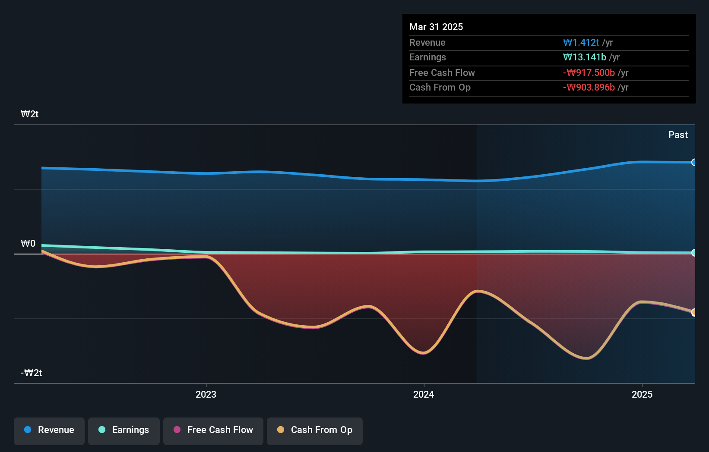Toggle the Free Cash Flow legend button
Viewport: 709px width, 452px height.
(x=213, y=431)
